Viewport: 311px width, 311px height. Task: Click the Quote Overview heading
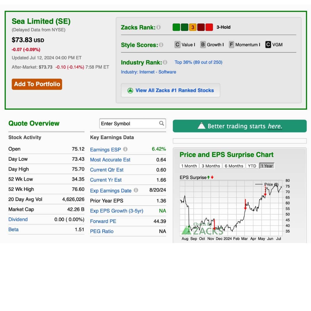click(x=34, y=123)
